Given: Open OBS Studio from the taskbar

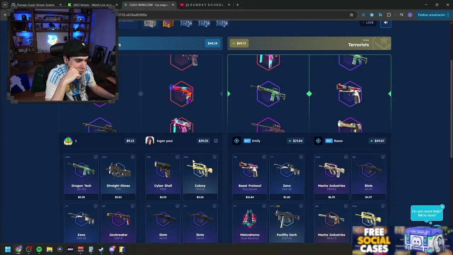Looking at the screenshot, I should (29, 249).
